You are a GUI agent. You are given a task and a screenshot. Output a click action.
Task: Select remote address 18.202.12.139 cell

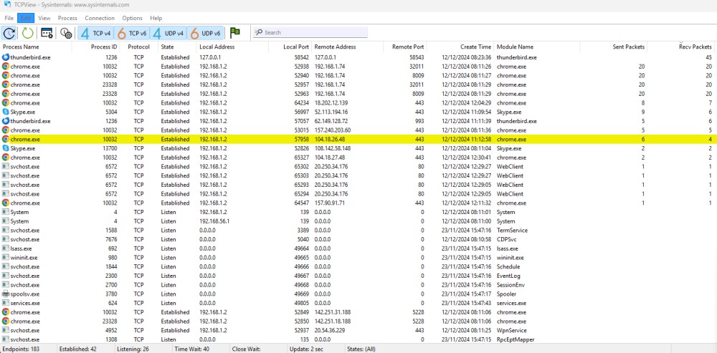pos(331,102)
